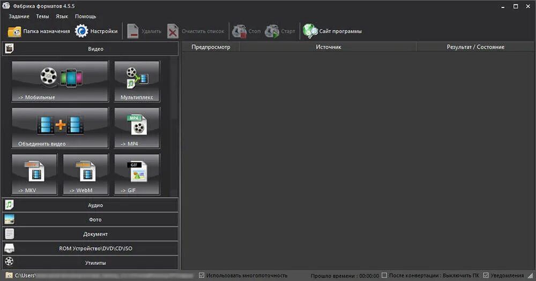Collapse the Видео section header
536x281 pixels.
[x=90, y=49]
